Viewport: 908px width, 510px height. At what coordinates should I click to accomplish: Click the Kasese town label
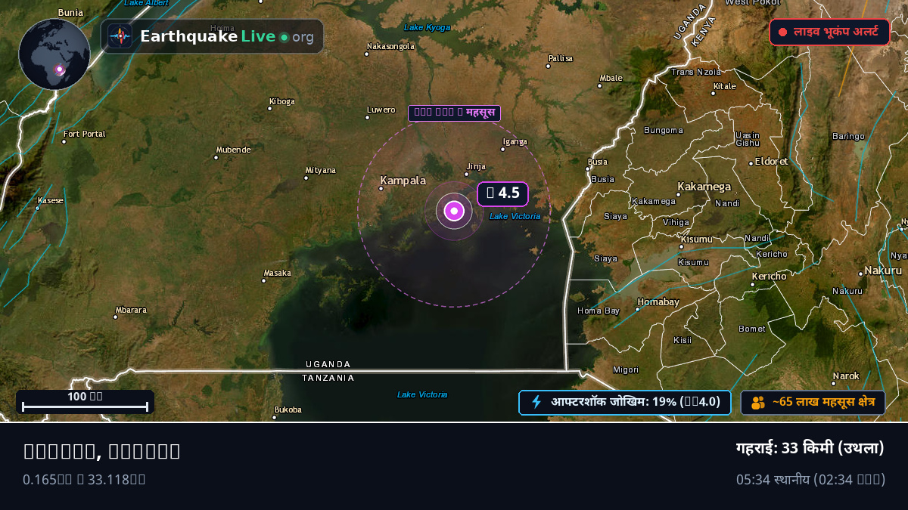point(50,200)
